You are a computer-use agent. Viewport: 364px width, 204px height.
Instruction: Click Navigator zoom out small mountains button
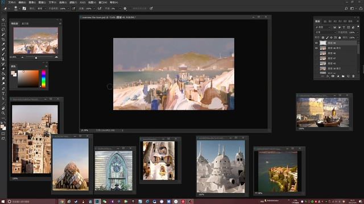pos(22,57)
